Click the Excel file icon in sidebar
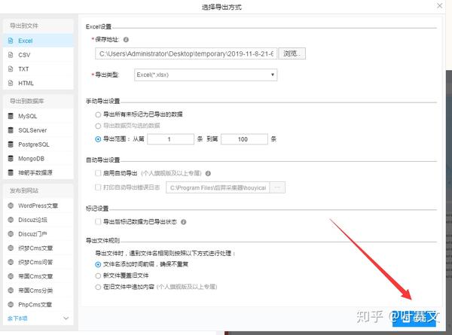The height and width of the screenshot is (335, 452). 11,41
